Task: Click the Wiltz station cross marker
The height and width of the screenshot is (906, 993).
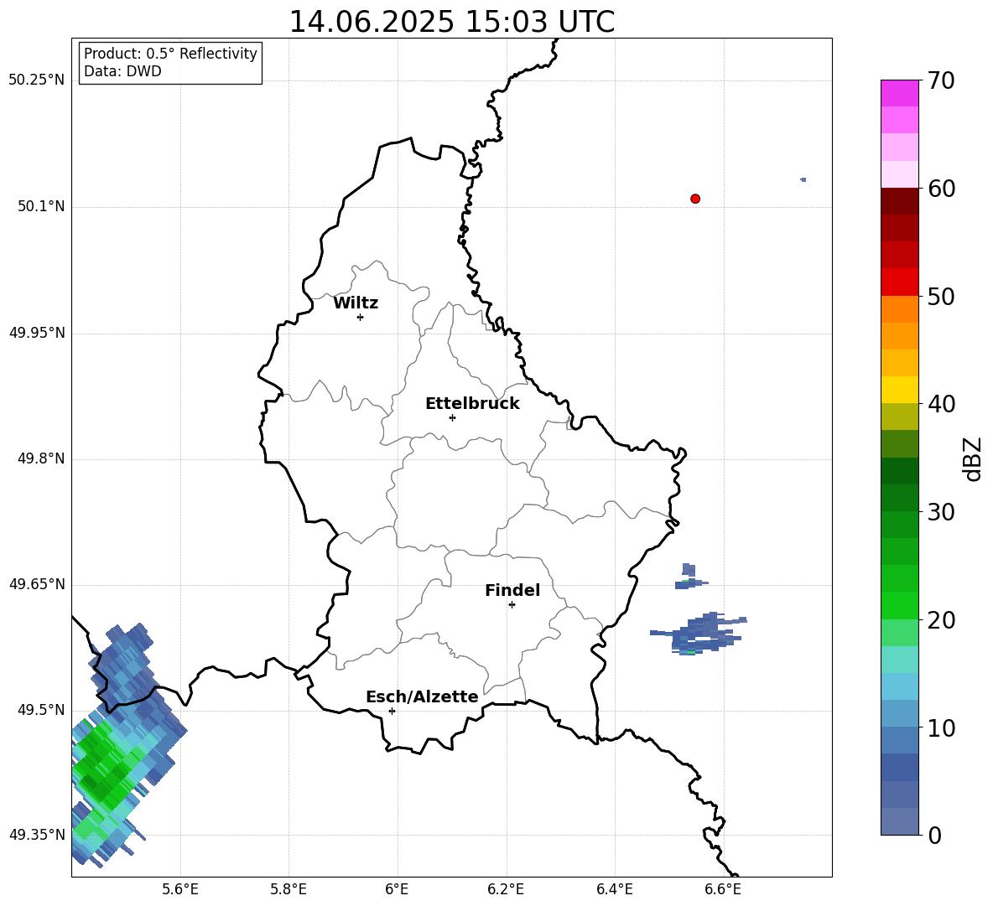Action: point(361,317)
